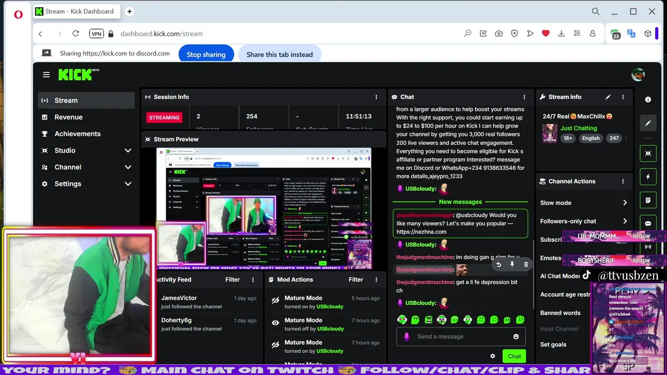Click the heart bookmark icon
The width and height of the screenshot is (667, 375).
546,33
